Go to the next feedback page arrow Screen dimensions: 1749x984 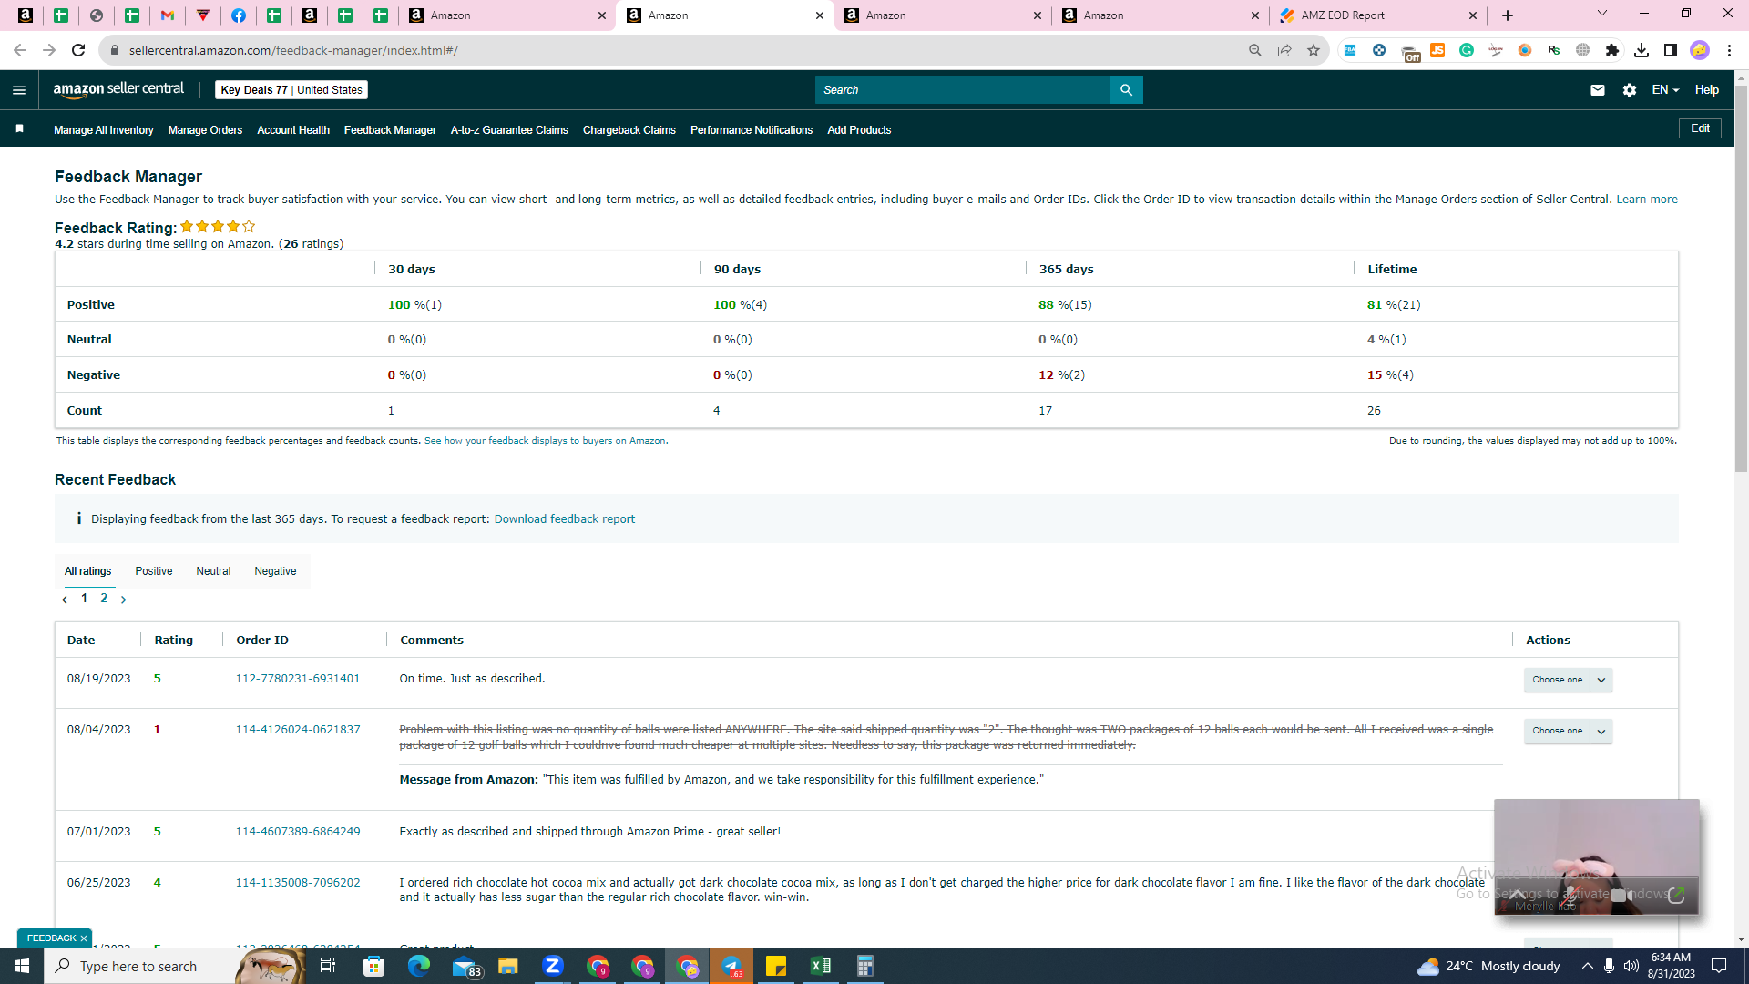click(x=124, y=600)
